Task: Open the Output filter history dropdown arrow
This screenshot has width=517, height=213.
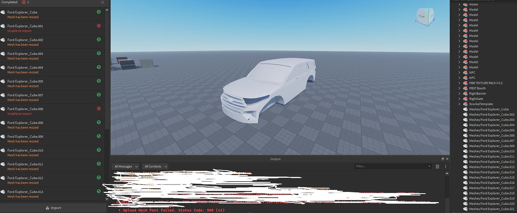Action: [x=429, y=166]
